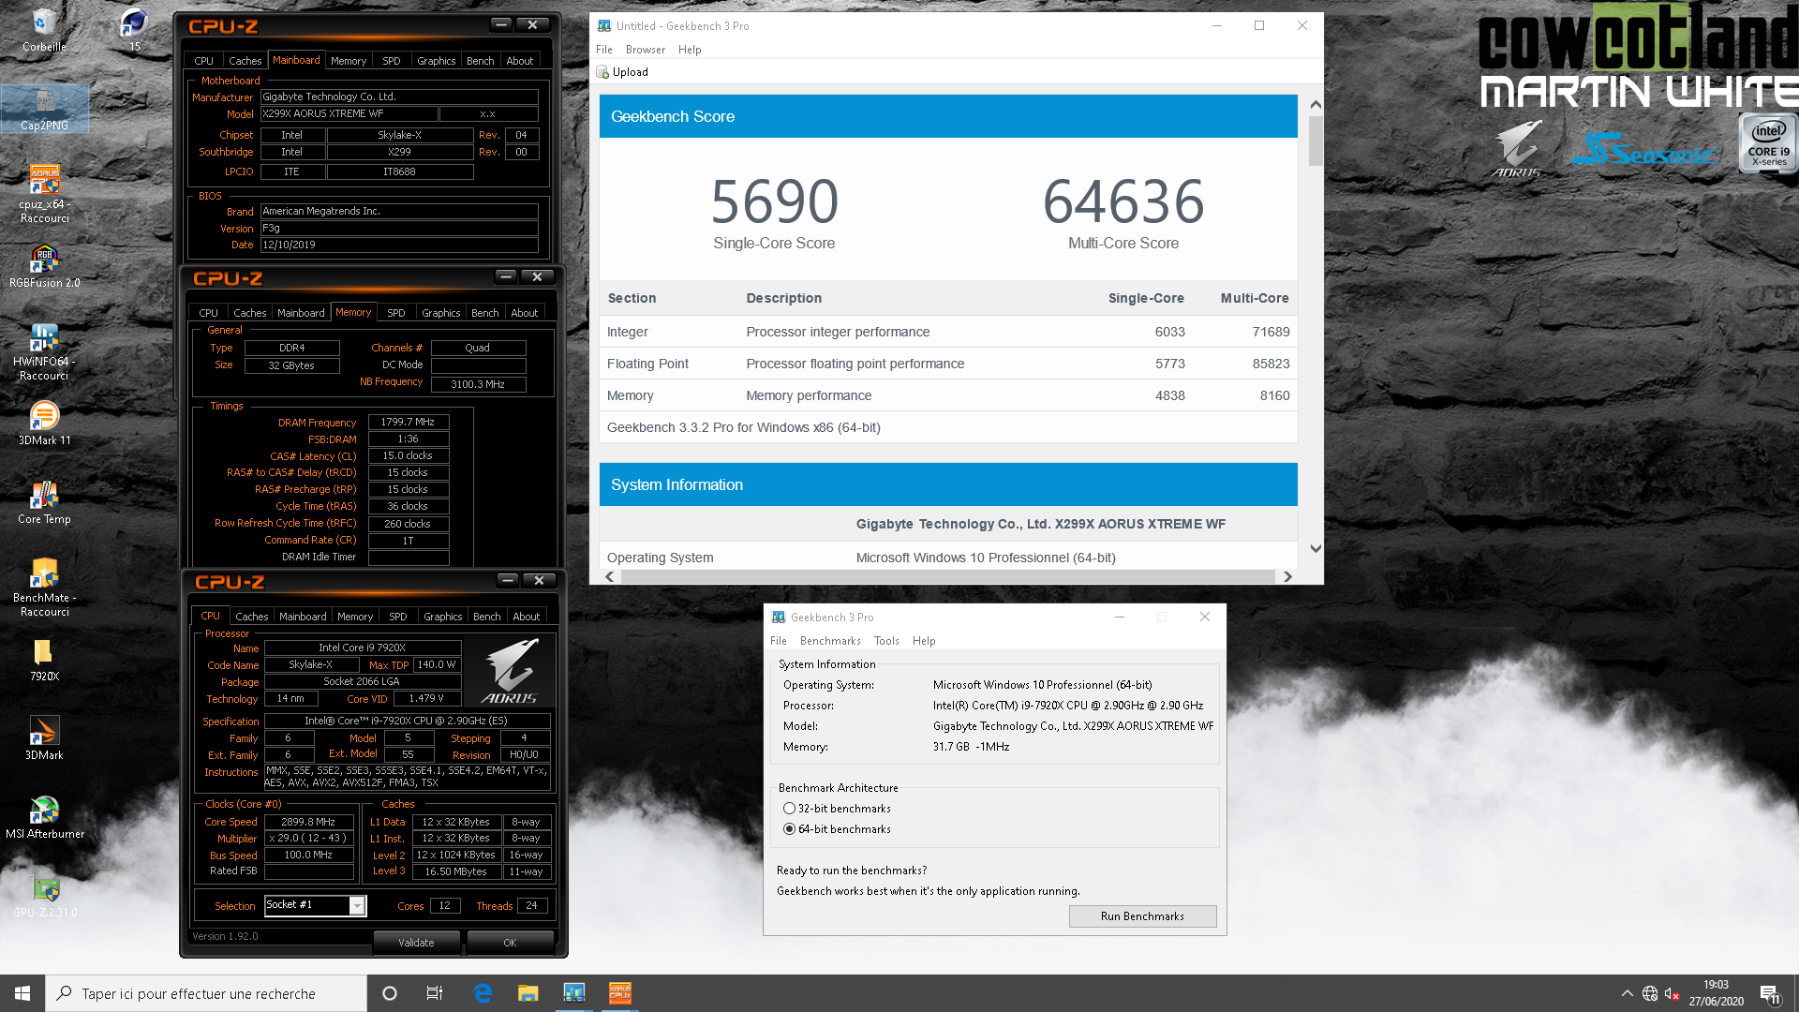This screenshot has width=1799, height=1012.
Task: Open About tab in bottom CPU-Z window
Action: 526,617
